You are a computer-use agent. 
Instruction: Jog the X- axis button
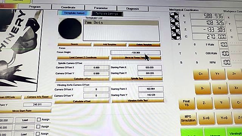pos(203,88)
